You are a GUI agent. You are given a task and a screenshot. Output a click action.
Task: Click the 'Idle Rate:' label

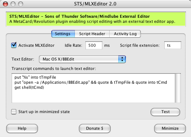(73, 45)
